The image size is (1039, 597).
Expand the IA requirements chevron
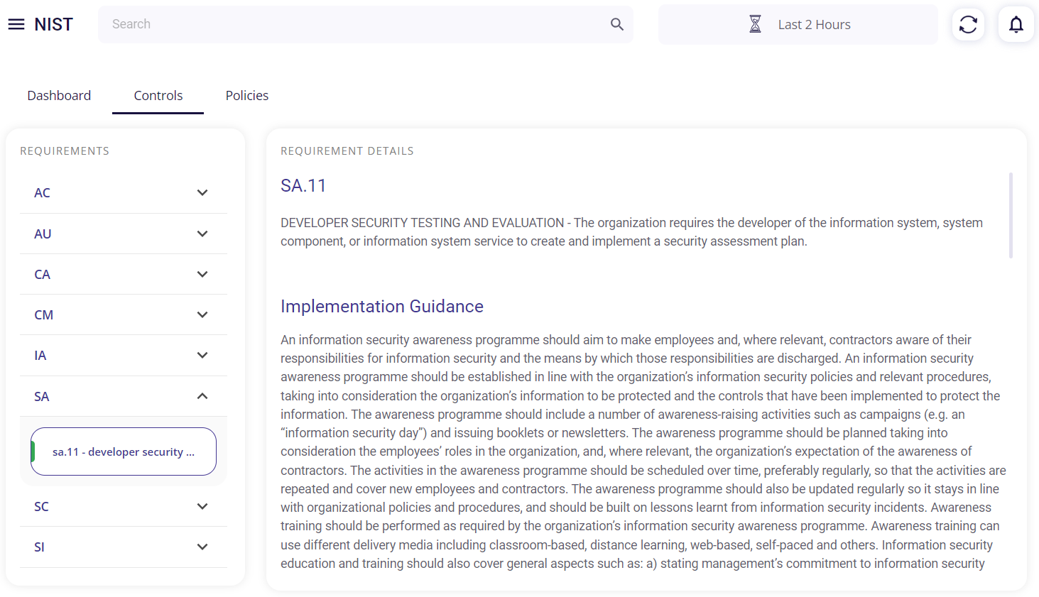coord(202,355)
